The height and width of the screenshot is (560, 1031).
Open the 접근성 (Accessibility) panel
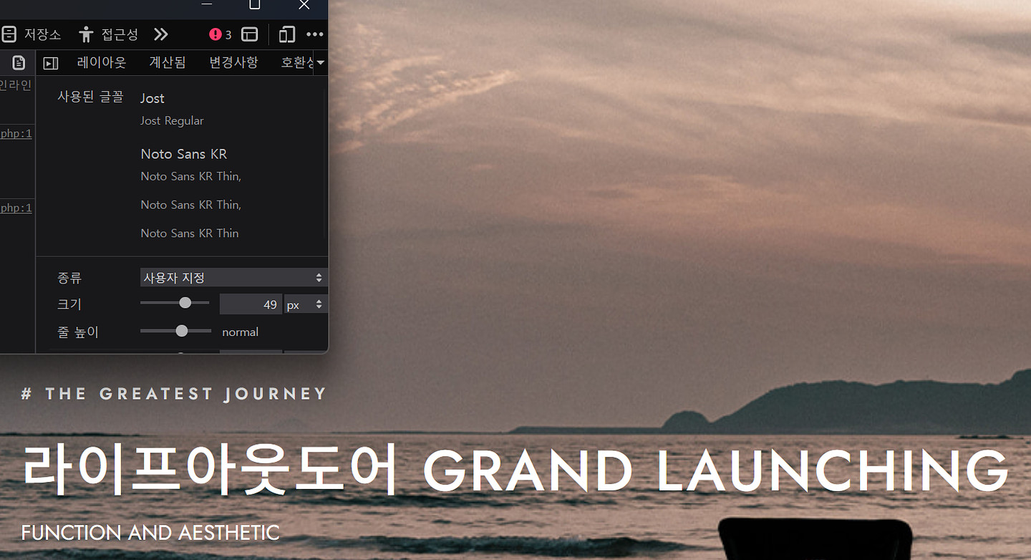[108, 34]
